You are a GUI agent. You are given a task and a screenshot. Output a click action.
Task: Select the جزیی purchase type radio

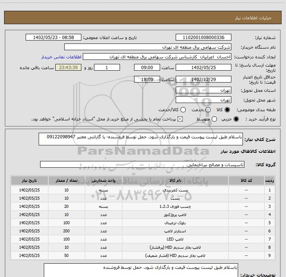tap(236, 119)
